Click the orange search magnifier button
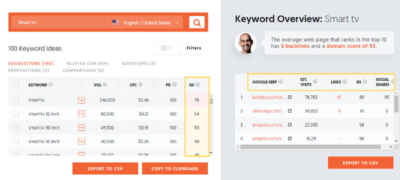The image size is (400, 180). [196, 22]
